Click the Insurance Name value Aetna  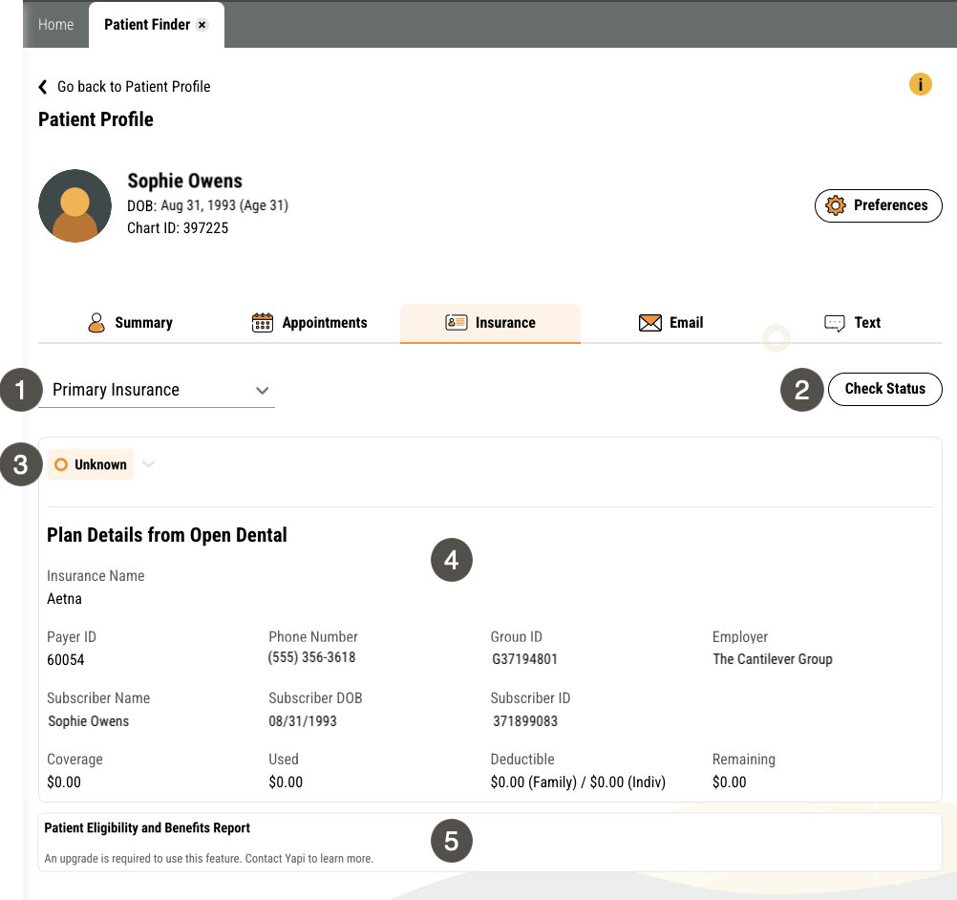(x=64, y=599)
